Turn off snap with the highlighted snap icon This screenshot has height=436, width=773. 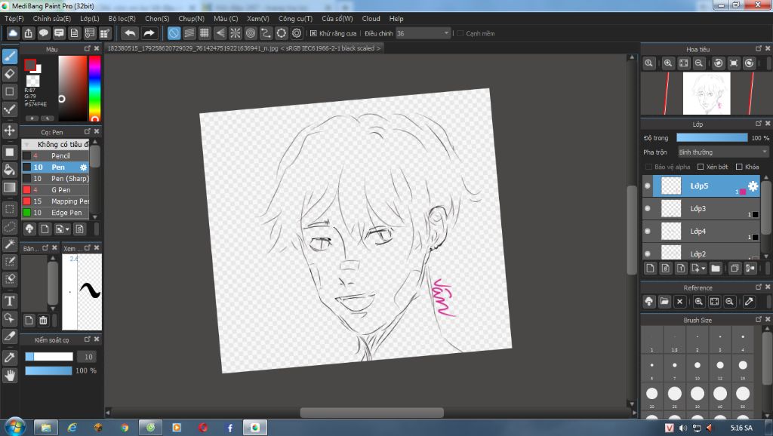(174, 33)
